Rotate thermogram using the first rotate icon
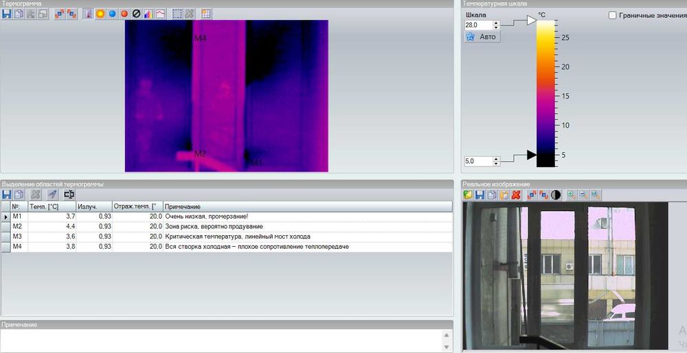687x353 pixels. coord(60,14)
